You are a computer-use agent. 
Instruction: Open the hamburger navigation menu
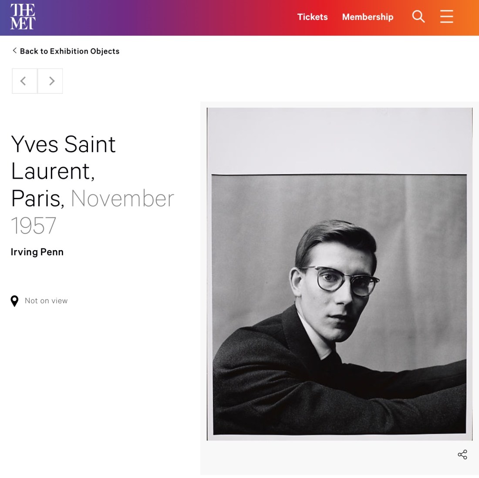(x=446, y=17)
